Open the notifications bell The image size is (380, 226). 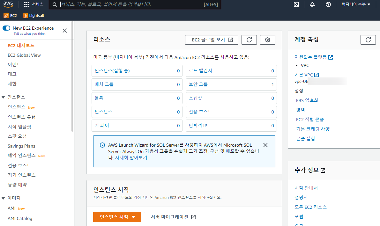pos(312,4)
